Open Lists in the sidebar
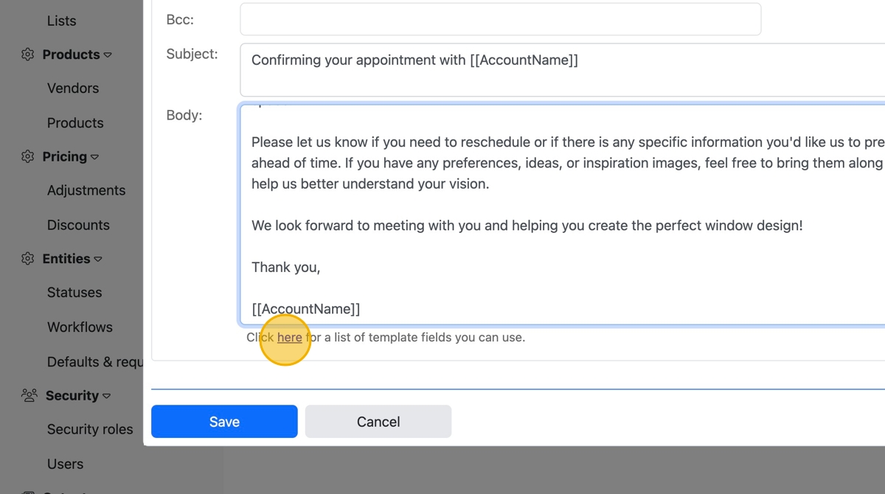 pos(61,21)
